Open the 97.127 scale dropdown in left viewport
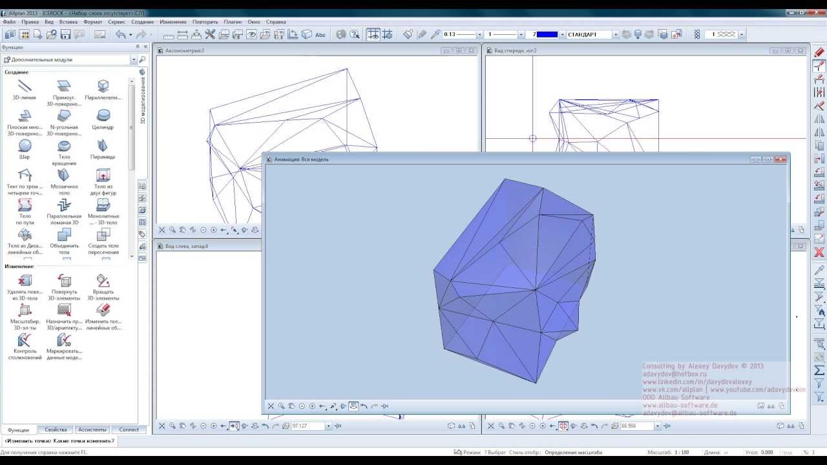The image size is (827, 465). pyautogui.click(x=328, y=426)
